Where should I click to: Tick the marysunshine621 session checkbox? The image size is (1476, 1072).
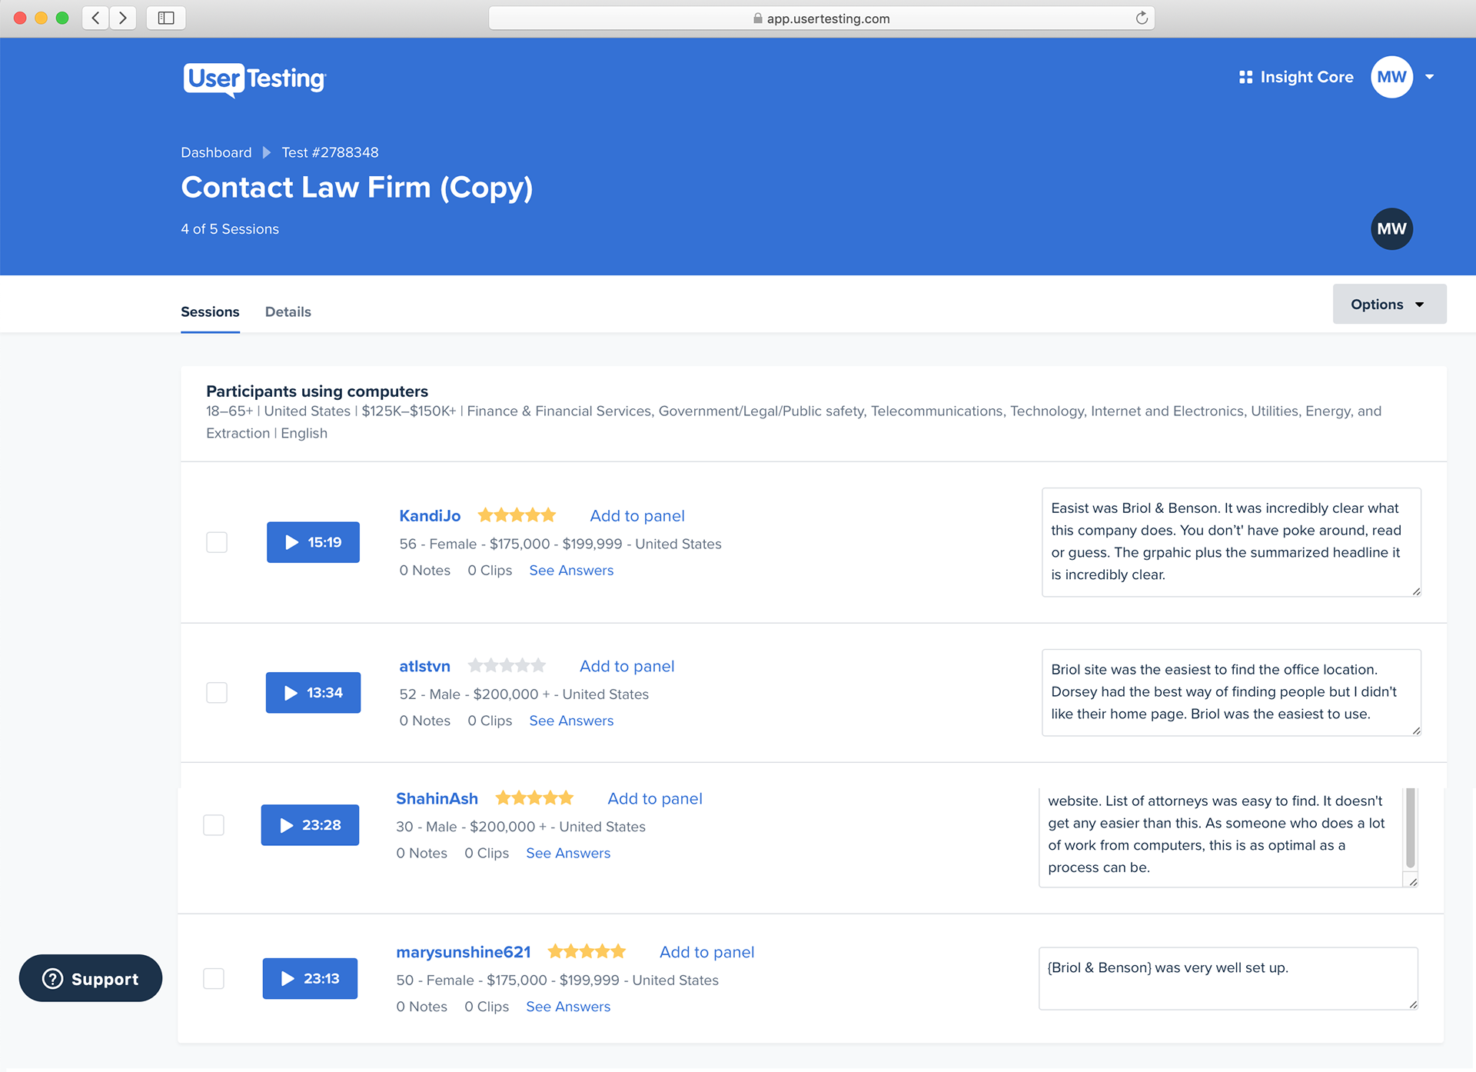(214, 978)
